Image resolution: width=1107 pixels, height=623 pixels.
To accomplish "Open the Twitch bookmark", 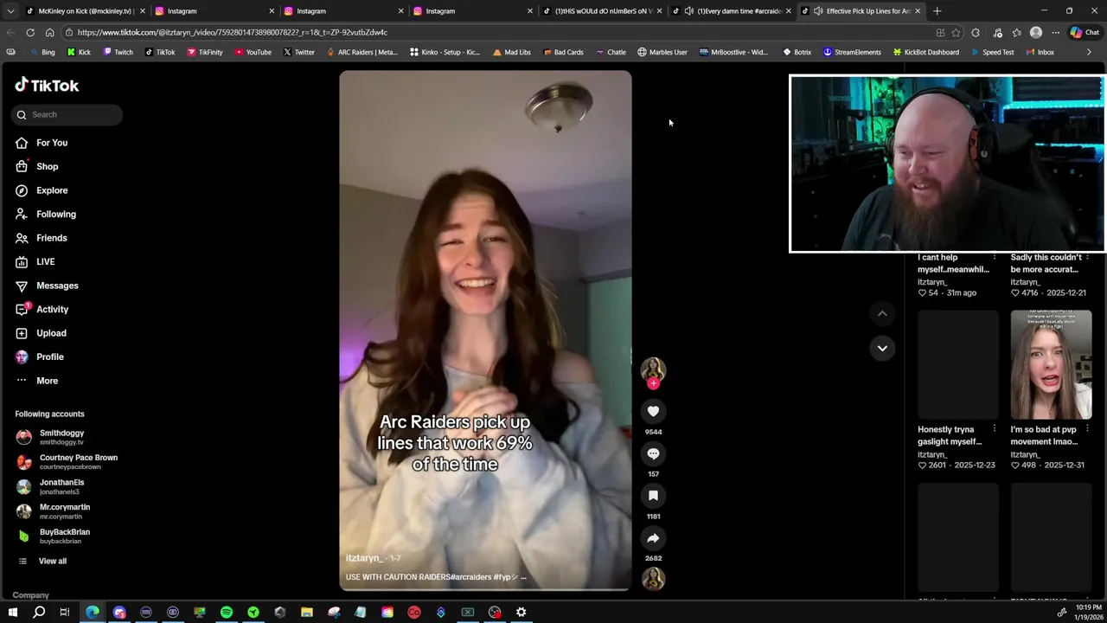I will pos(118,52).
